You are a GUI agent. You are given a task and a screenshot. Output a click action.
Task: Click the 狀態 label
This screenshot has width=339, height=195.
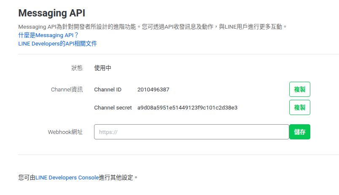click(77, 68)
